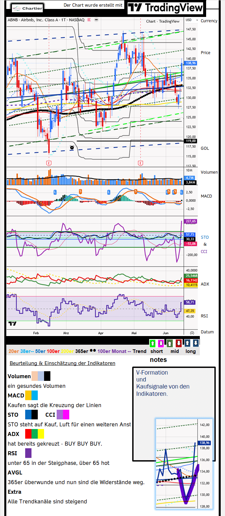Screen dimensions: 225x516
Task: Open the USD currency dropdown
Action: click(192, 20)
